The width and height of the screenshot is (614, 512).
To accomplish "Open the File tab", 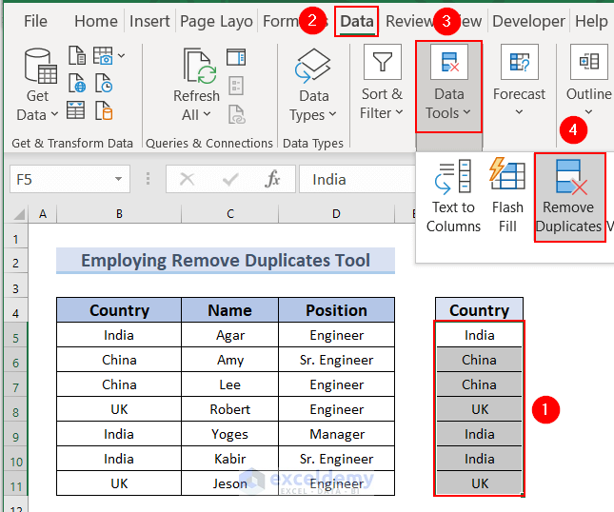I will click(35, 21).
